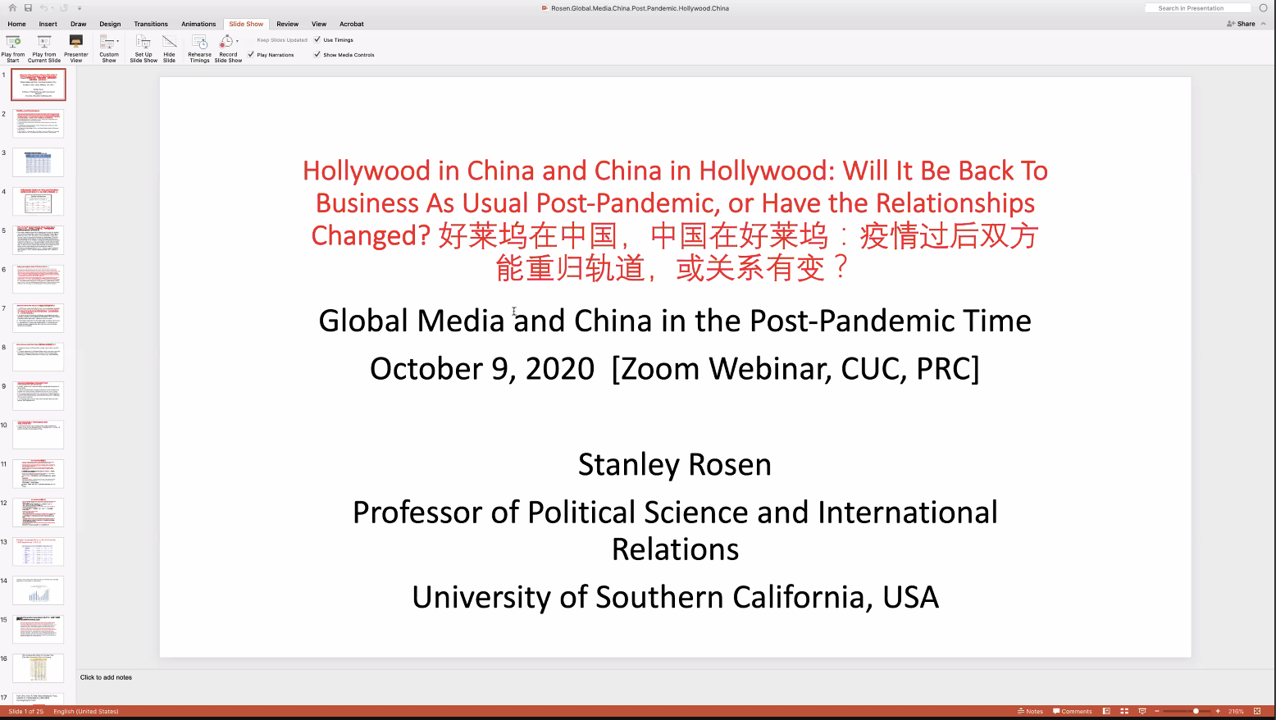This screenshot has height=720, width=1276.
Task: Switch to Slide Sorter view in status bar
Action: 1124,711
